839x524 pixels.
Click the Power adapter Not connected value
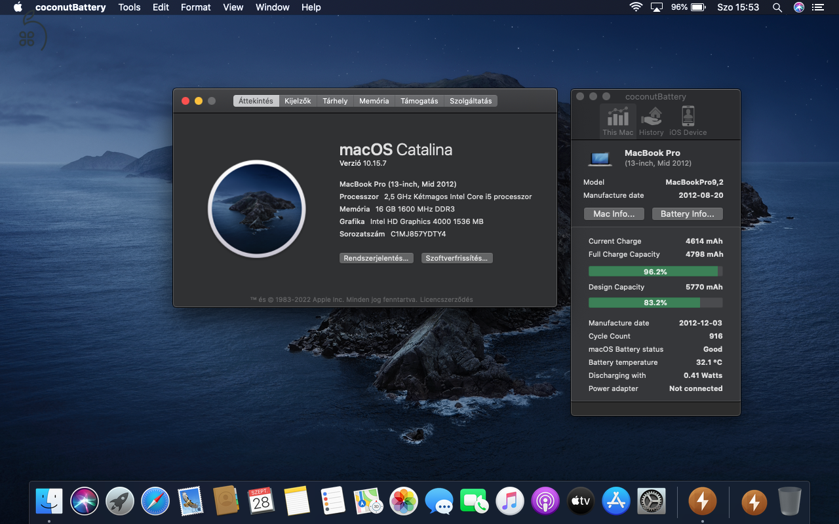[x=695, y=388]
